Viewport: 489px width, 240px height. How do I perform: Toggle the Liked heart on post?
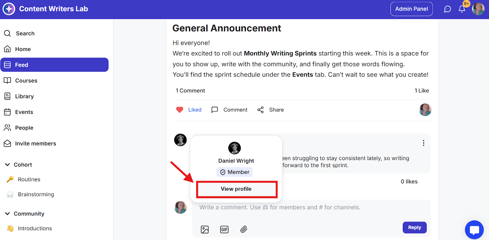tap(180, 110)
